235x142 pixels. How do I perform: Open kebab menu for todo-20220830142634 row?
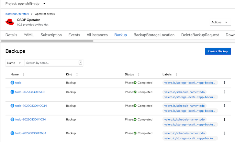224,133
